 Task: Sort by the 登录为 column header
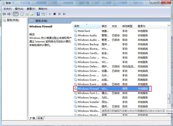coord(143,26)
